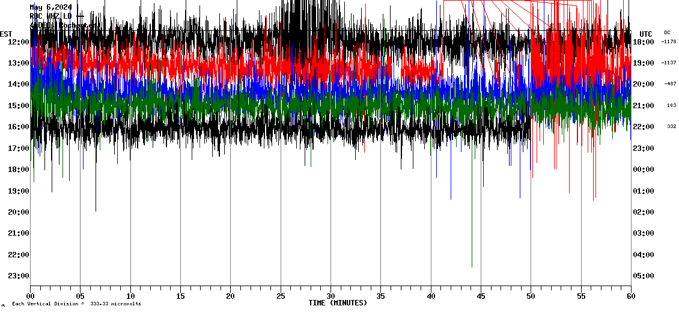Click the date label May 6,2024

(50, 7)
